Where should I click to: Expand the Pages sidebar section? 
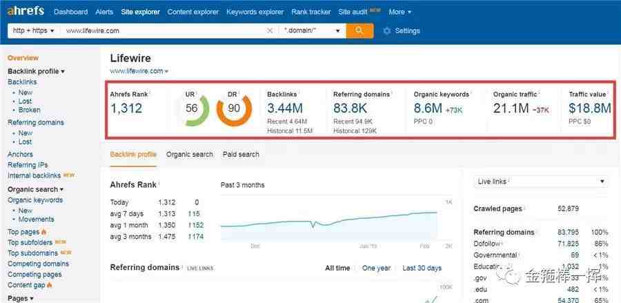pos(20,298)
